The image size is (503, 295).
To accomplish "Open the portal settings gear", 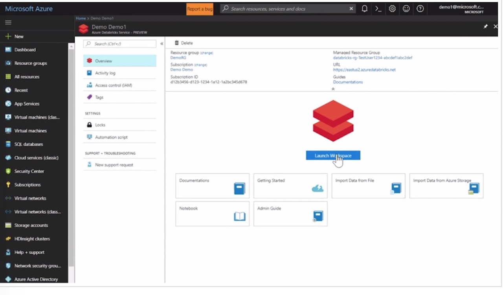I will [x=392, y=8].
